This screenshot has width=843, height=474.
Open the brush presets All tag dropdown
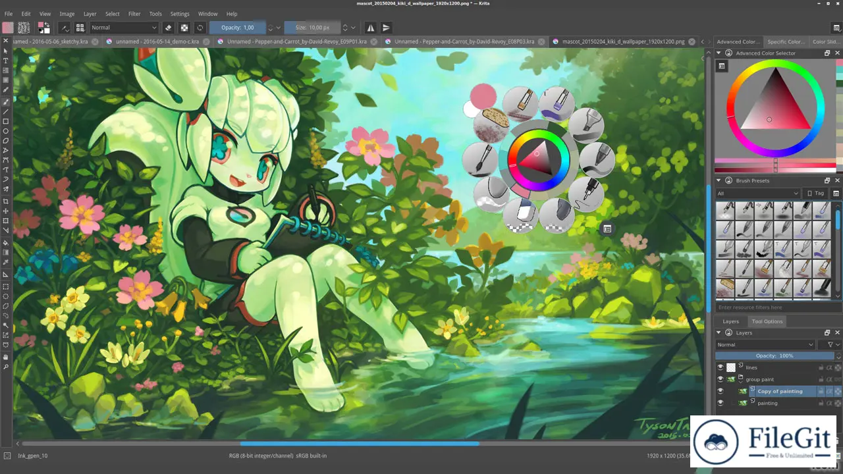758,193
